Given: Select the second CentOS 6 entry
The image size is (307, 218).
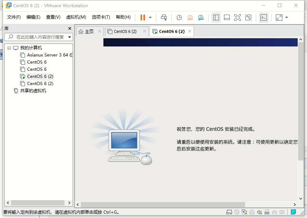Looking at the screenshot, I should [37, 69].
